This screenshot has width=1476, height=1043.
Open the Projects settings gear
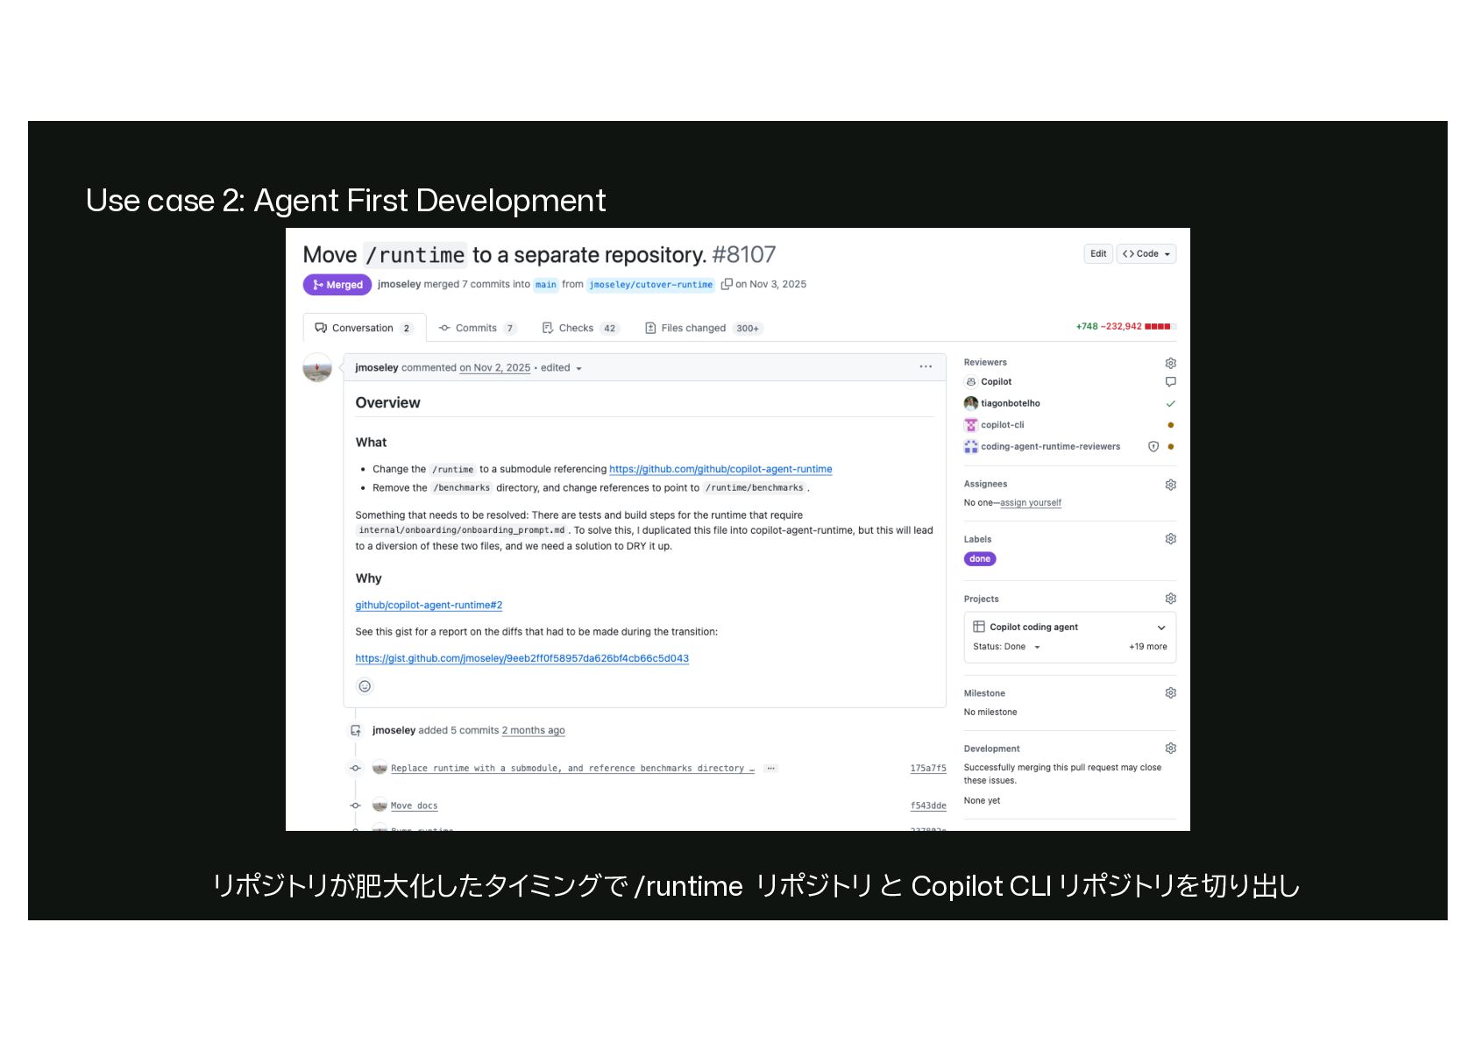point(1170,599)
